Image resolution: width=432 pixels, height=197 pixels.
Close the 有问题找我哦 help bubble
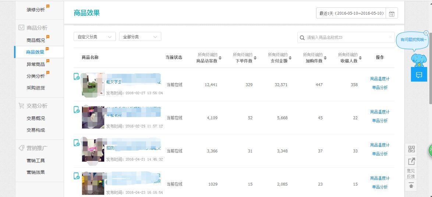426,33
